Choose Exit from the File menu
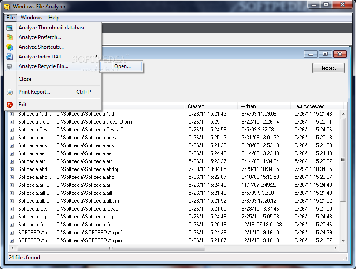356x269 pixels. (x=53, y=104)
